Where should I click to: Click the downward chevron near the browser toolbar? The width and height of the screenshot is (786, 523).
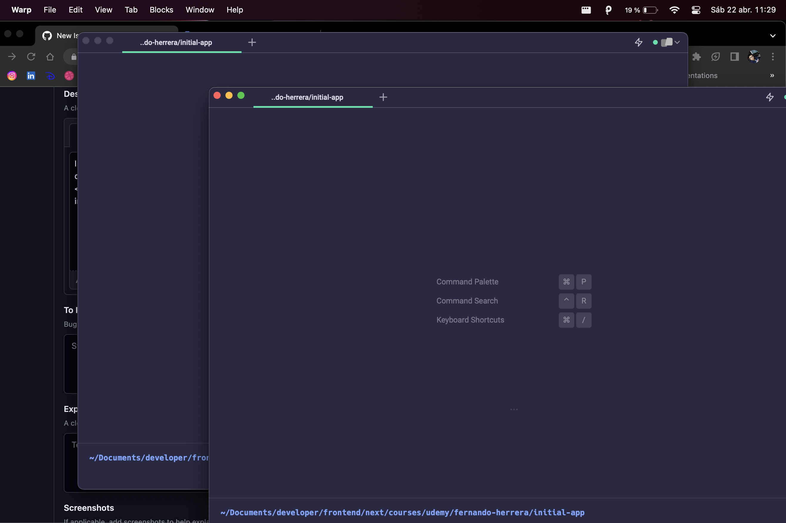[x=772, y=35]
